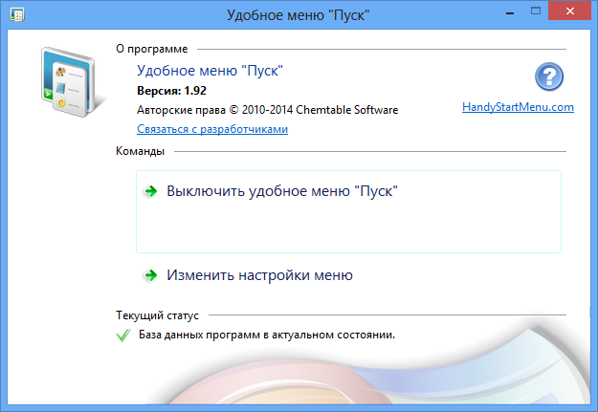This screenshot has height=412, width=598.
Task: Click green arrow beside Изменить настройки меню
Action: pos(151,274)
